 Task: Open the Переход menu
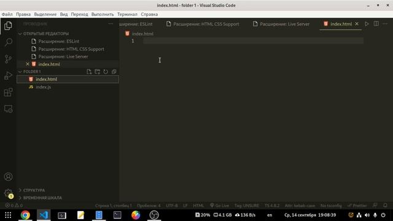pyautogui.click(x=79, y=14)
